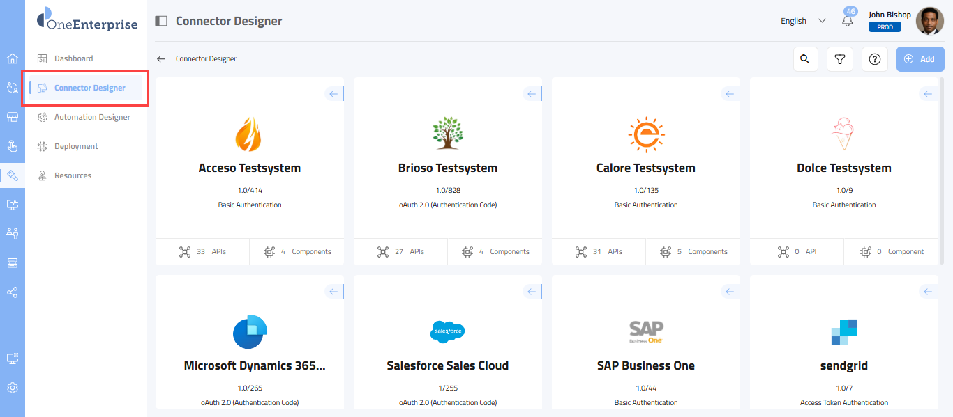This screenshot has height=417, width=953.
Task: Click the storefront icon in left rail
Action: [x=13, y=117]
